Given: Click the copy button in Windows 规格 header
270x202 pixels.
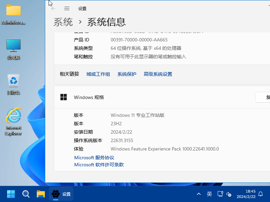Looking at the screenshot, I should pos(263,97).
